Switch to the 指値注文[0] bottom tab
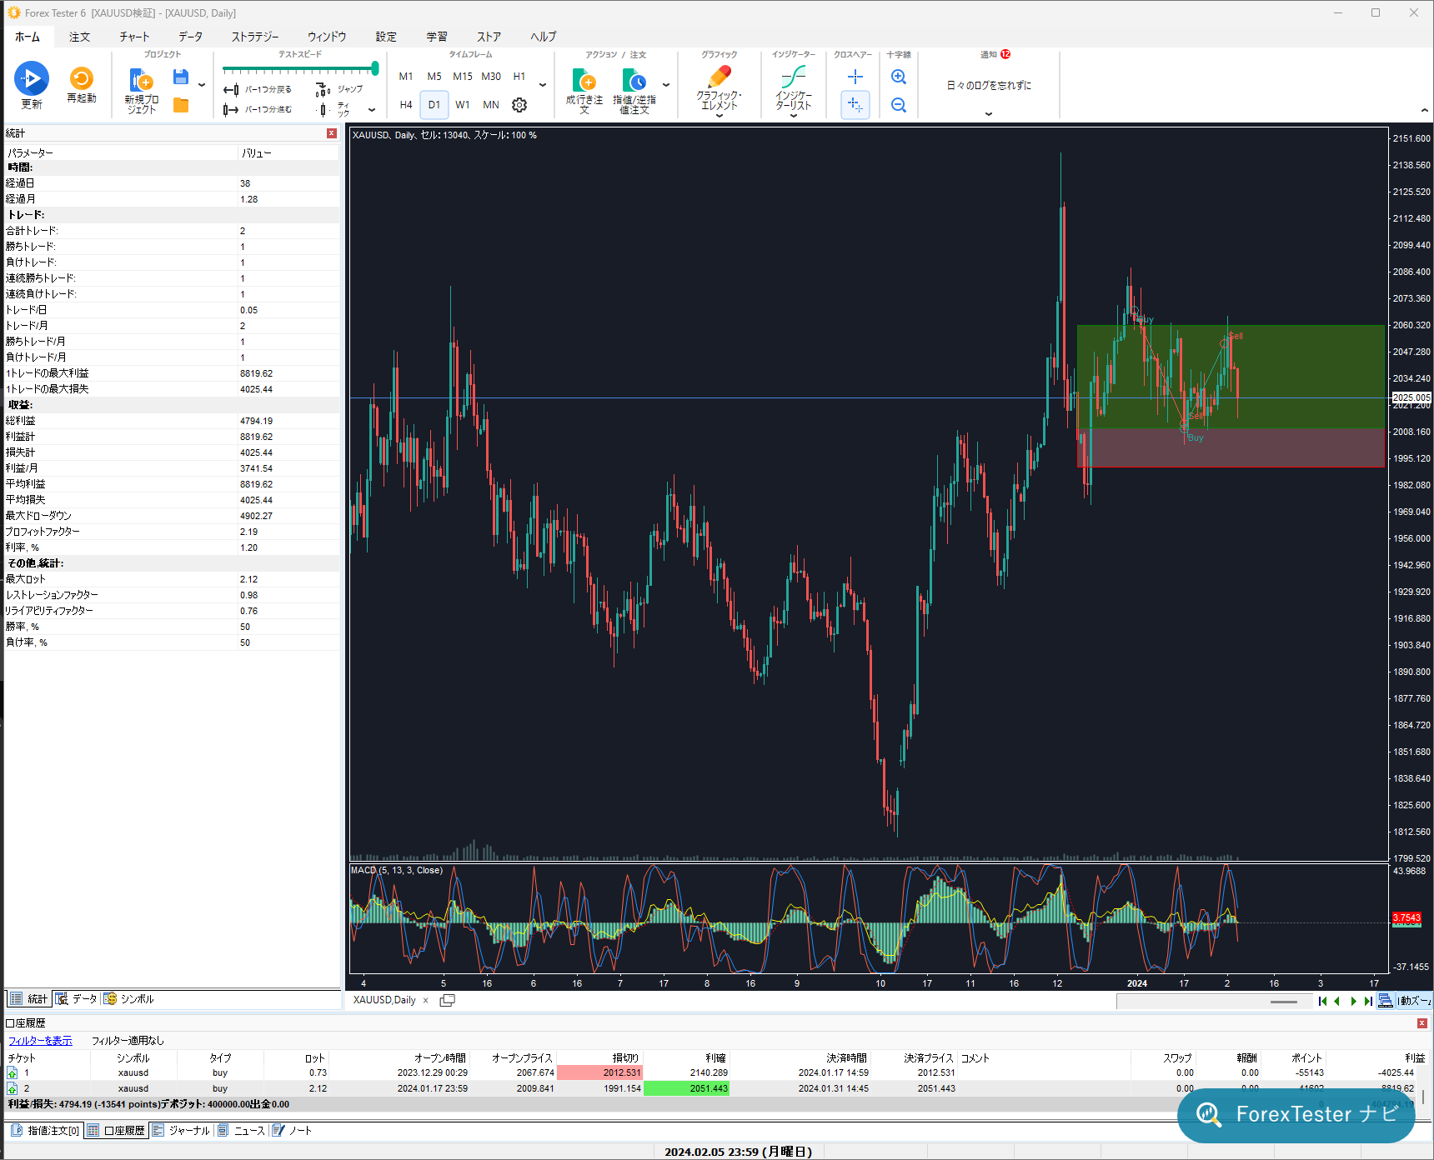The width and height of the screenshot is (1434, 1160). 46,1131
